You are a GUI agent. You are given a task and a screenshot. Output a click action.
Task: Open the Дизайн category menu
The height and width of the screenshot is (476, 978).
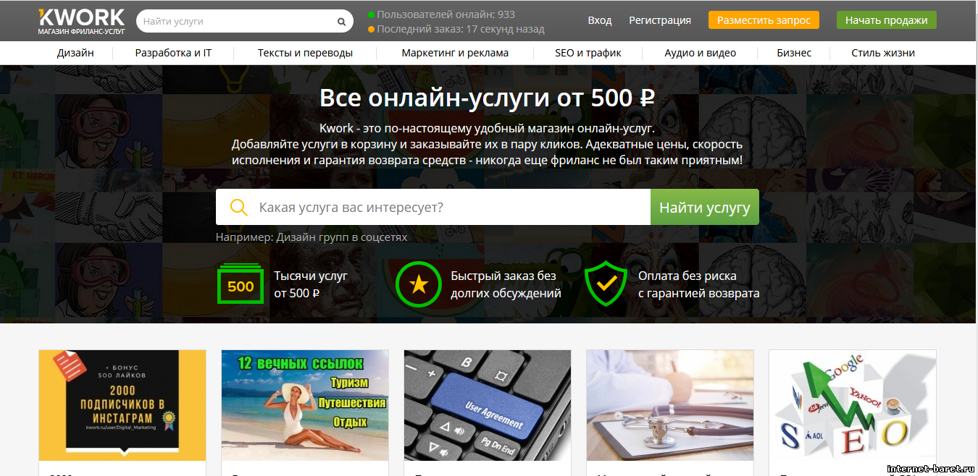pyautogui.click(x=75, y=53)
